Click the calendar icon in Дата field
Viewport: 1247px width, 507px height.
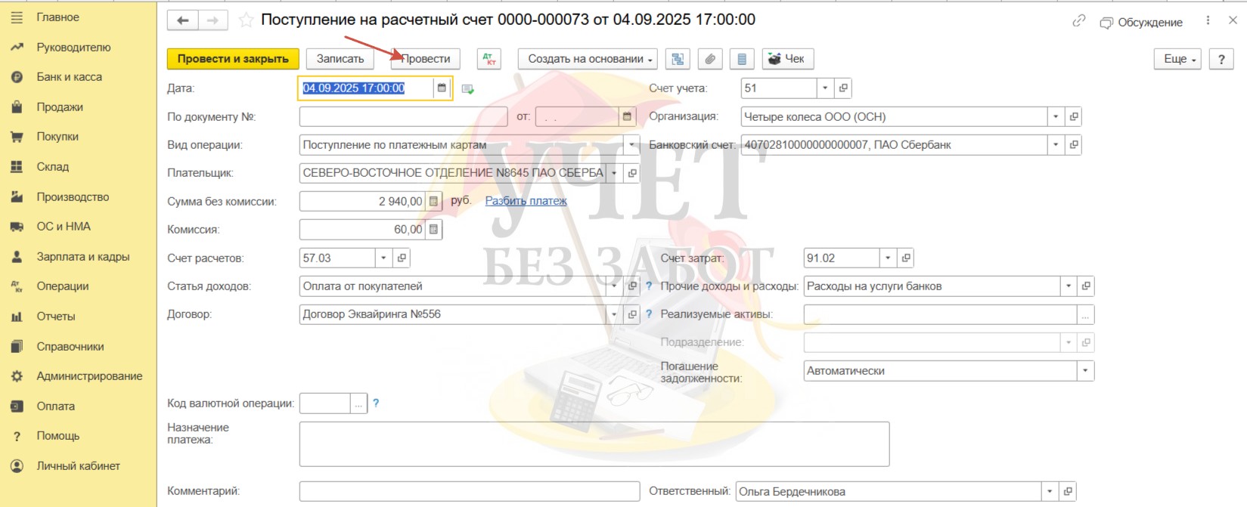tap(442, 88)
